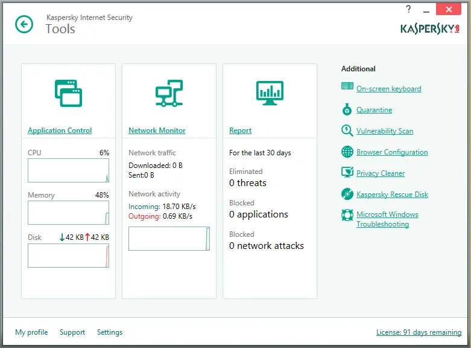Click the CPU usage graph
Image resolution: width=471 pixels, height=348 pixels.
69,170
